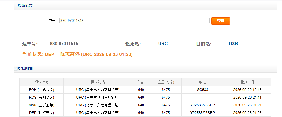Viewport: 282px width, 117px height.
Task: Click timestamp 2026-09-20 21:11
Action: pyautogui.click(x=247, y=98)
